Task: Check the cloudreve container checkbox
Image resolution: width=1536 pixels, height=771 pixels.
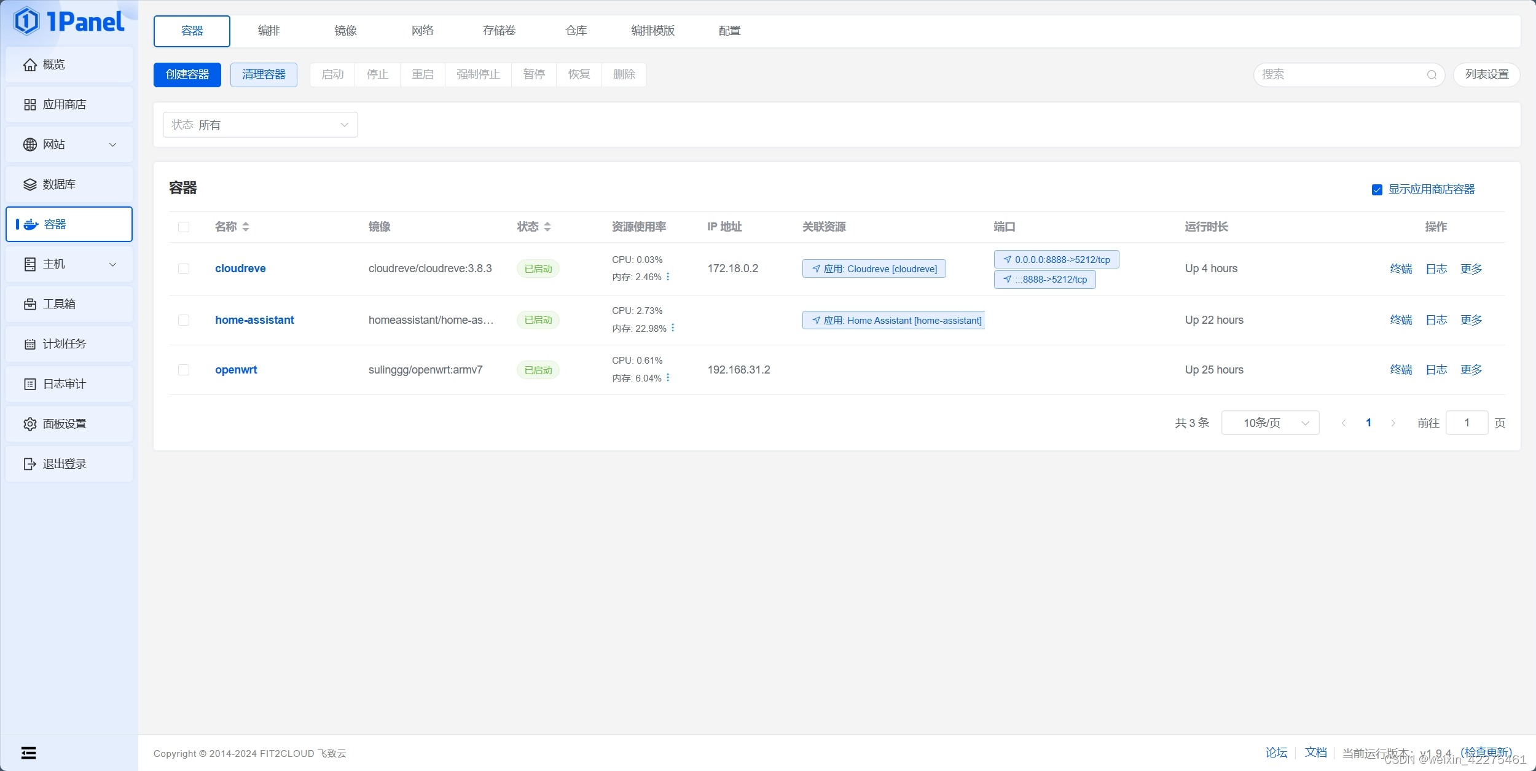Action: 183,267
